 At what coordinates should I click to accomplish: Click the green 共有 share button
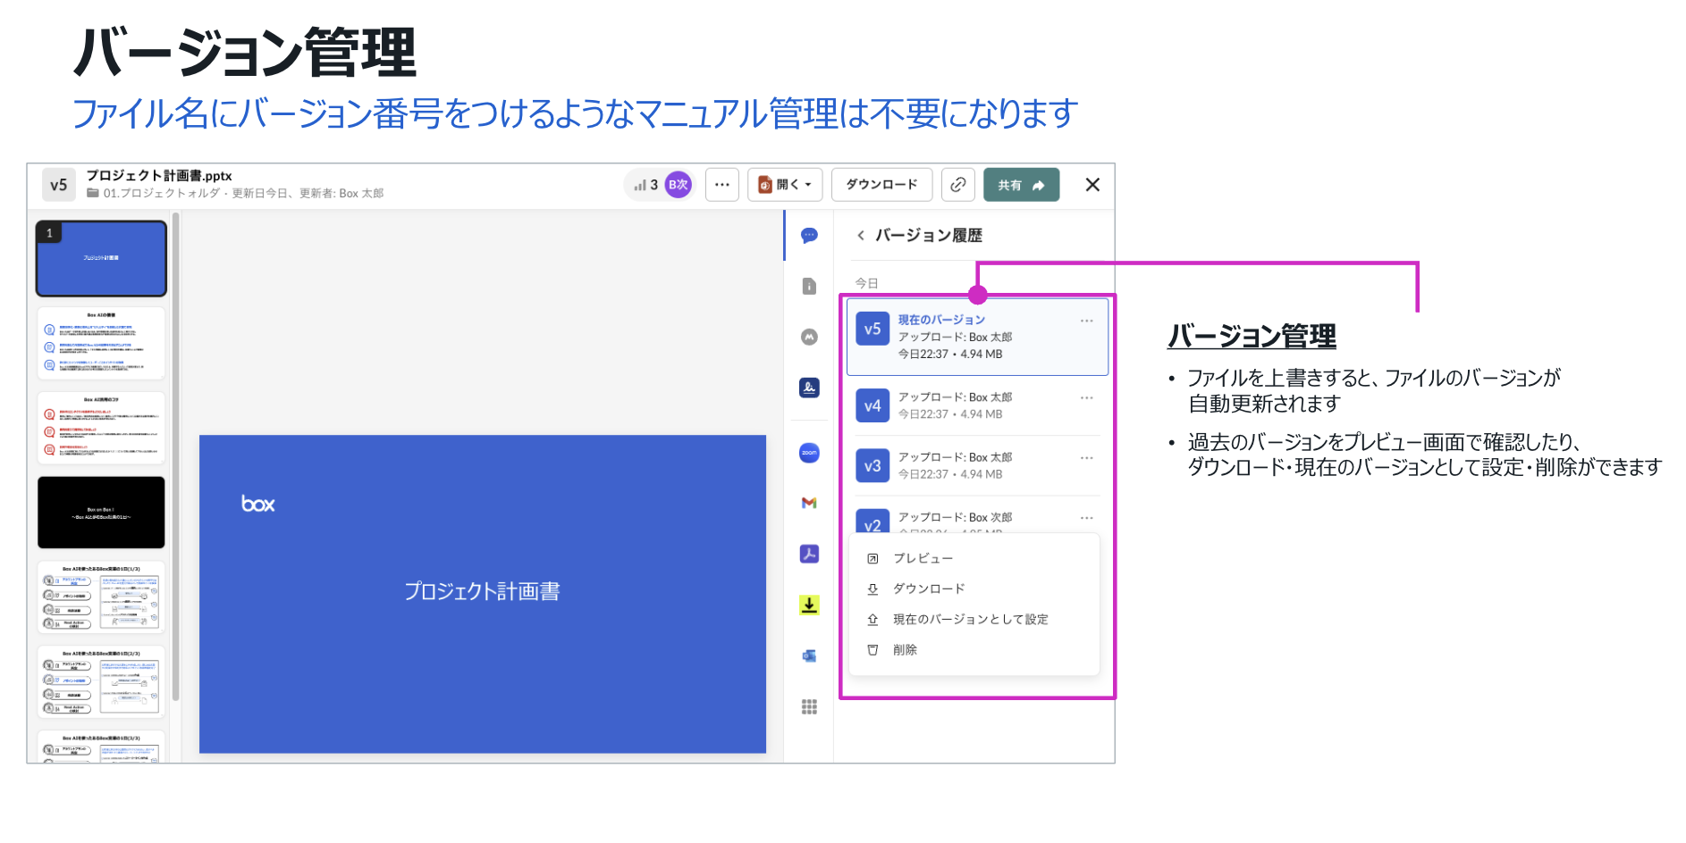1021,185
